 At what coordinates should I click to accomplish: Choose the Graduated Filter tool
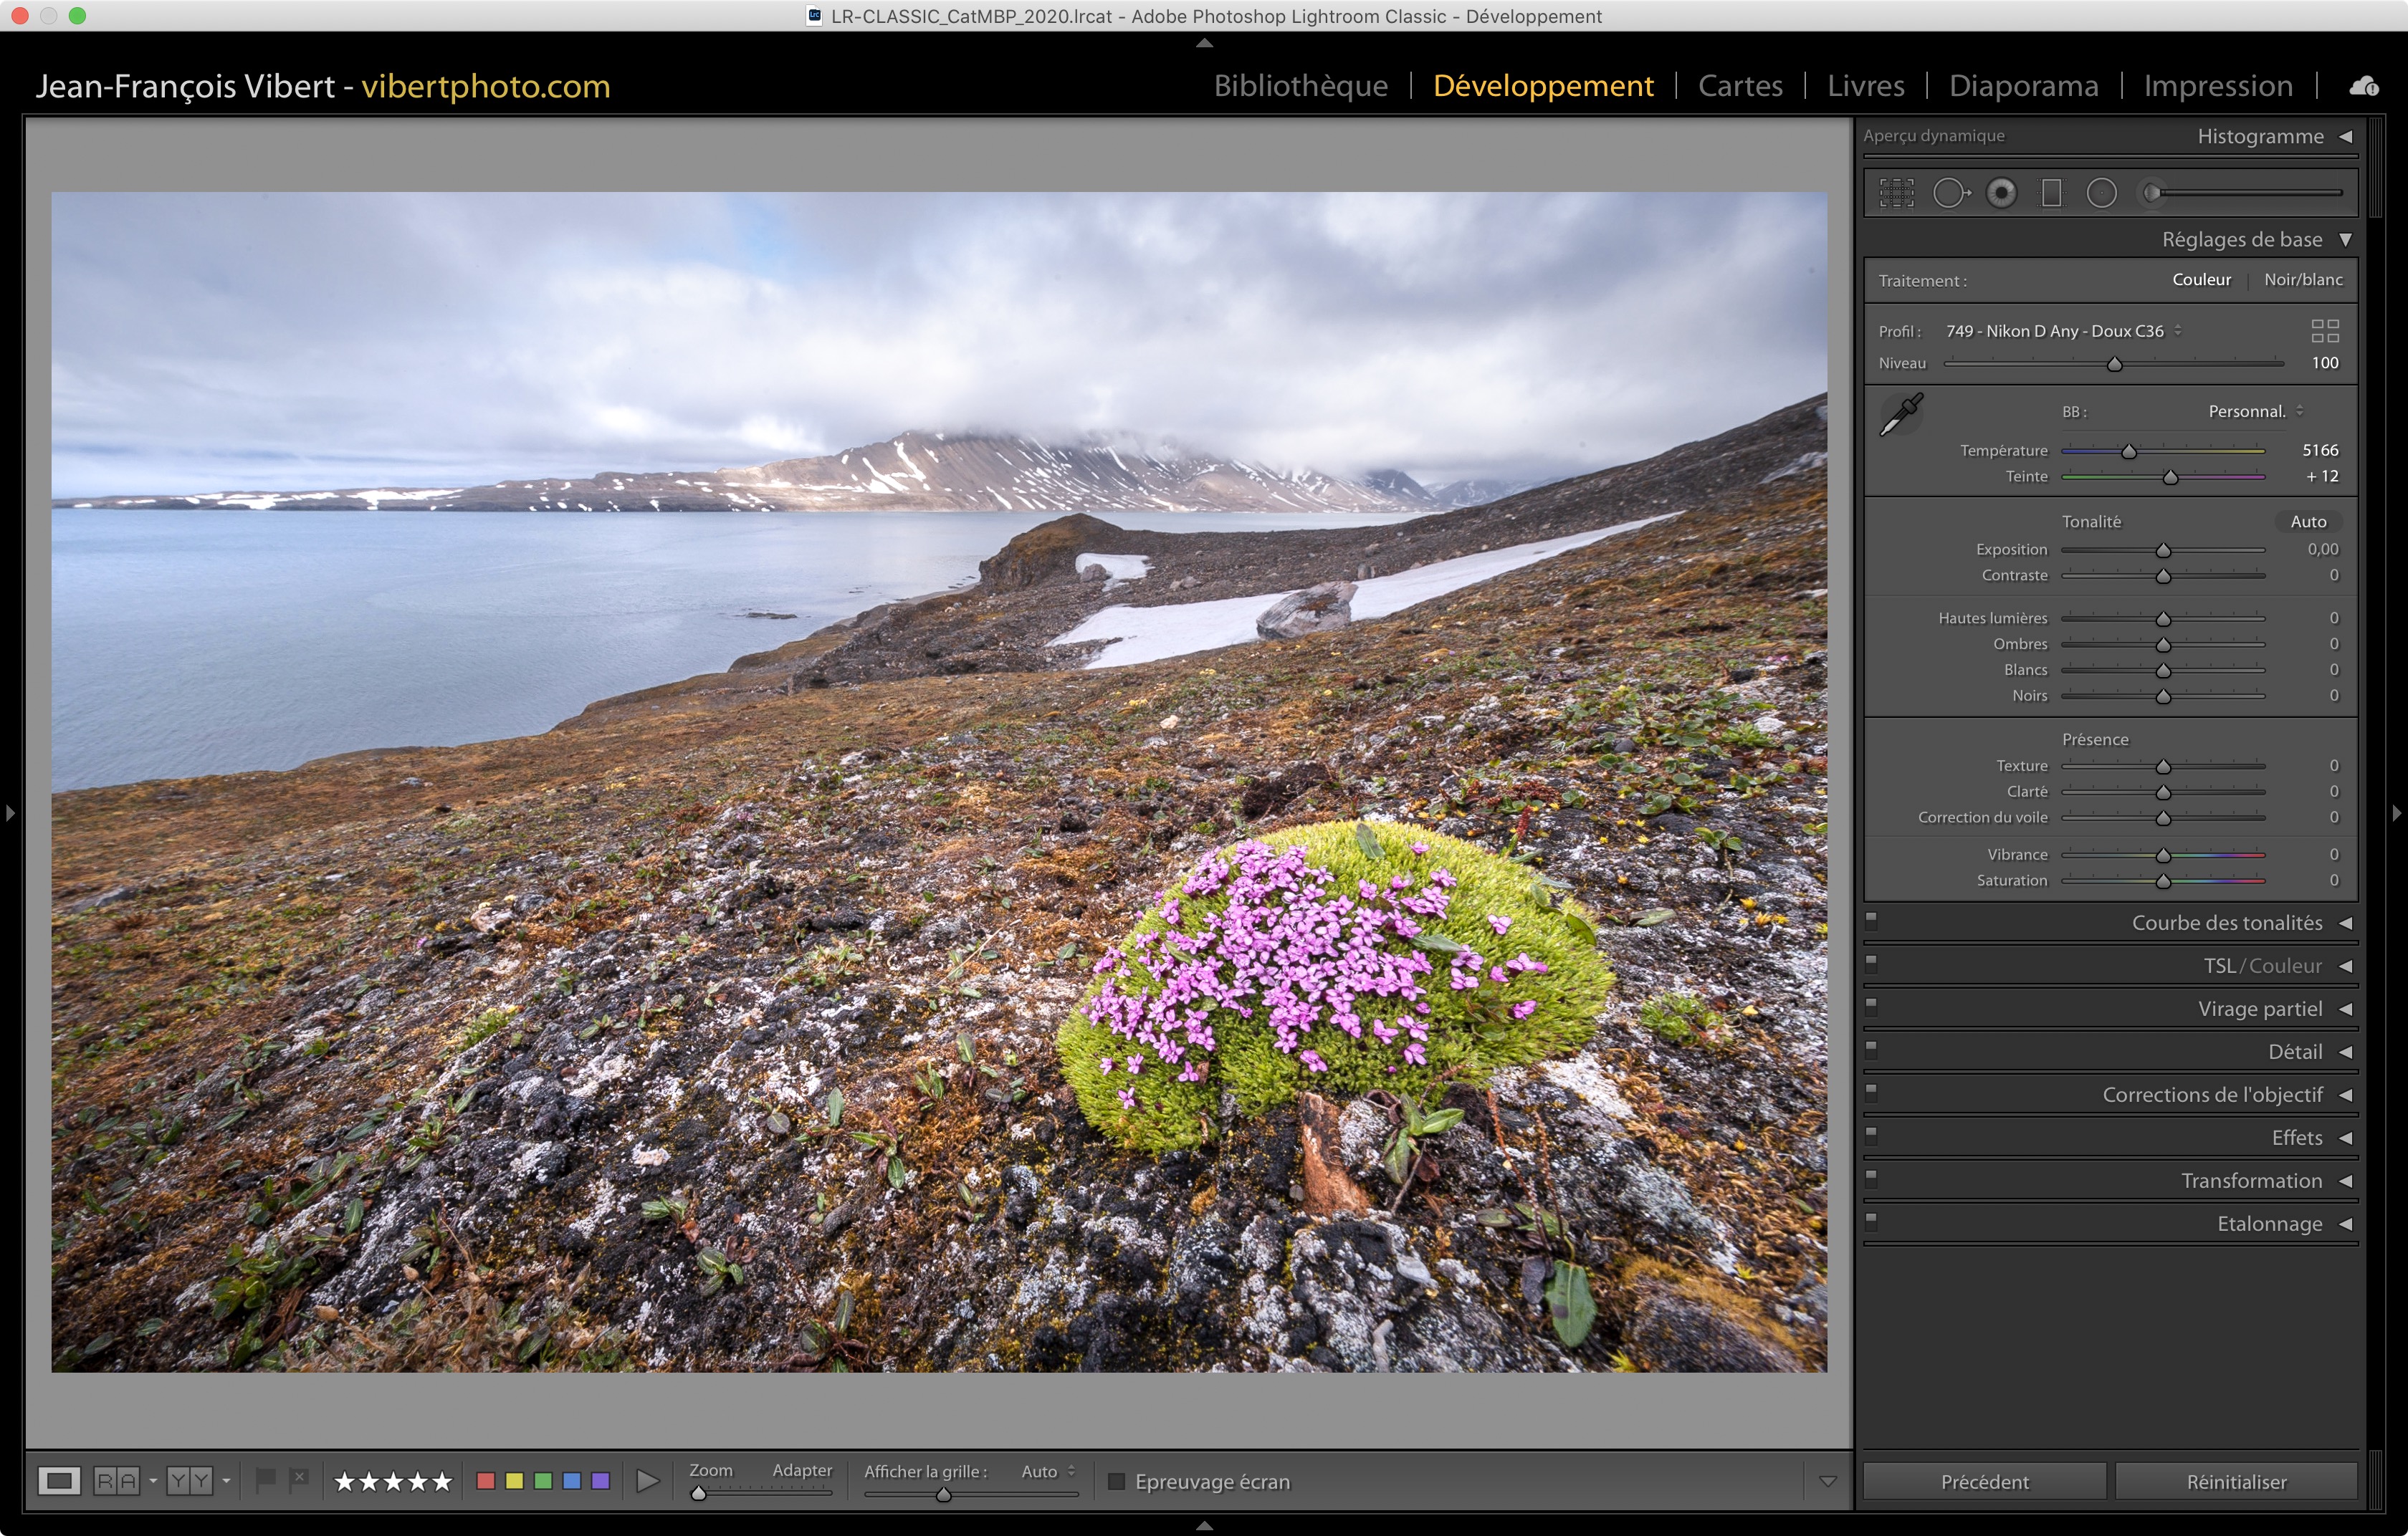tap(2051, 193)
